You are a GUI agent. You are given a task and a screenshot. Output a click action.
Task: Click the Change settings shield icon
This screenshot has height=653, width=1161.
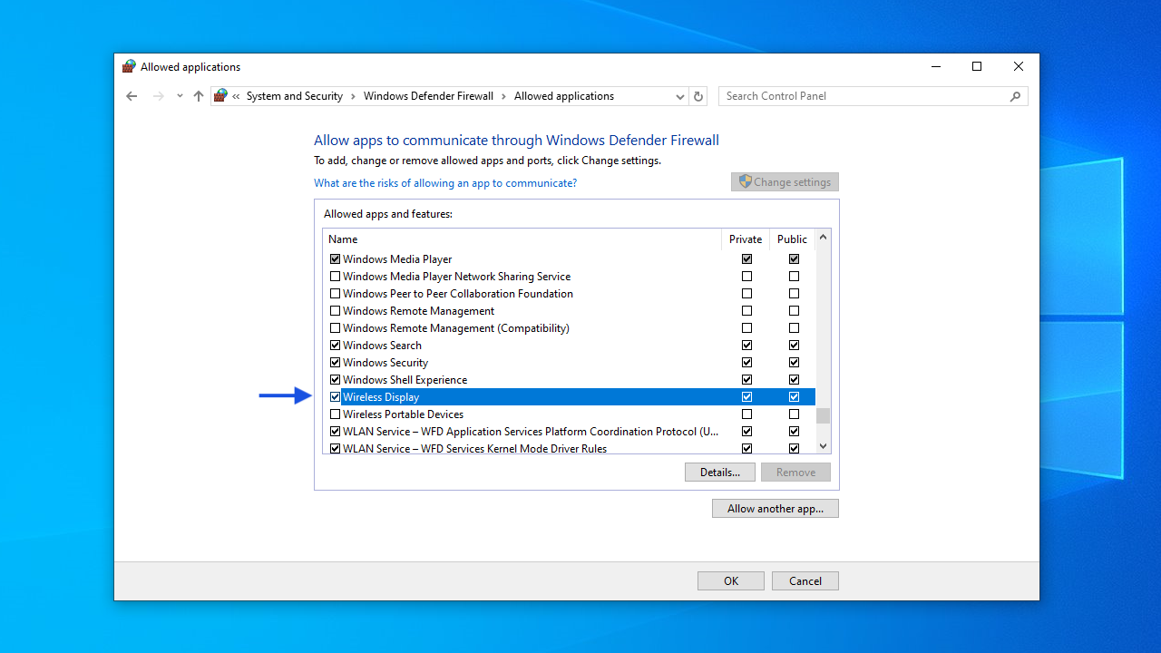point(745,181)
